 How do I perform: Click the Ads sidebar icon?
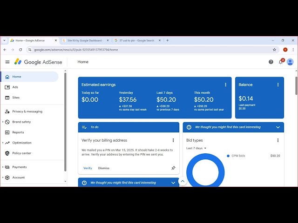point(7,87)
